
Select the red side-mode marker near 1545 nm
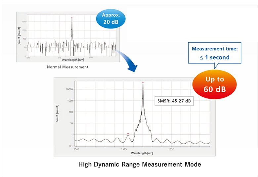click(128, 133)
